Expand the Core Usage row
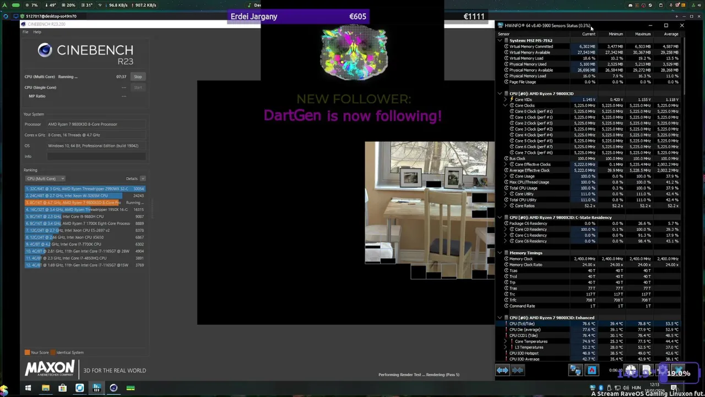This screenshot has width=705, height=397. click(506, 176)
